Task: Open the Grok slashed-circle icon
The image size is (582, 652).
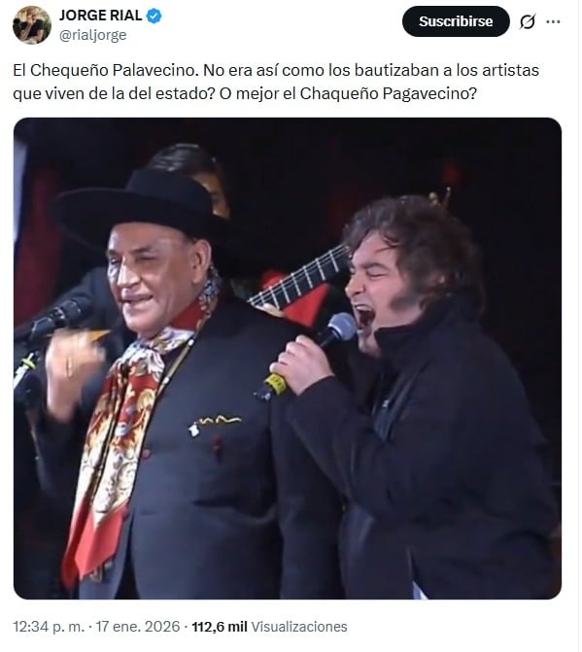Action: (x=528, y=21)
